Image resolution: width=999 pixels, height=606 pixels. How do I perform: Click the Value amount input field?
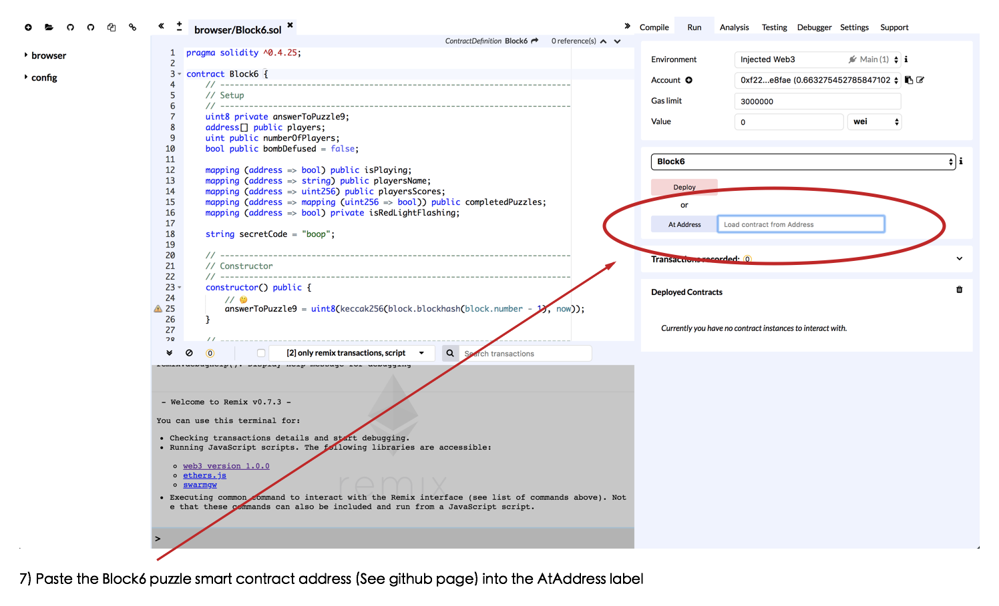click(x=789, y=121)
